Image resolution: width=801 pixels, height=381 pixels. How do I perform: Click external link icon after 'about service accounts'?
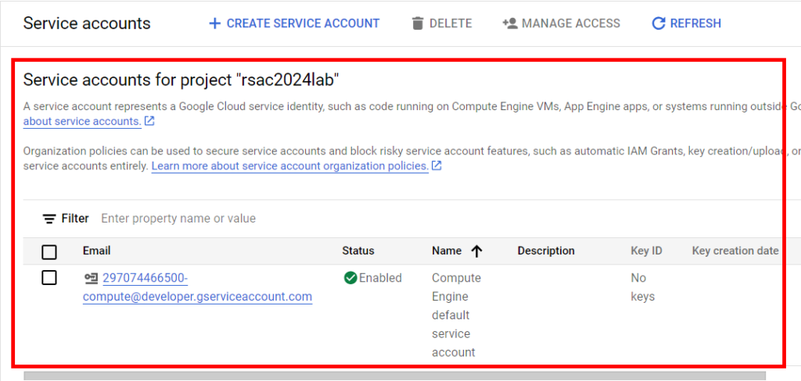coord(149,121)
